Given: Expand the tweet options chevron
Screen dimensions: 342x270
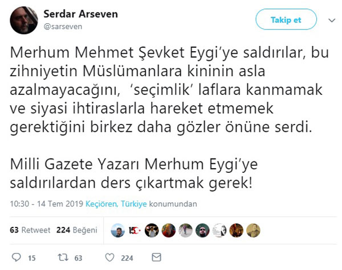Looking at the screenshot, I should click(332, 20).
